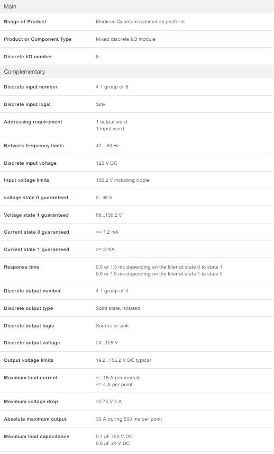Image resolution: width=274 pixels, height=454 pixels.
Task: Click the Source or sink logic value
Action: [112, 326]
